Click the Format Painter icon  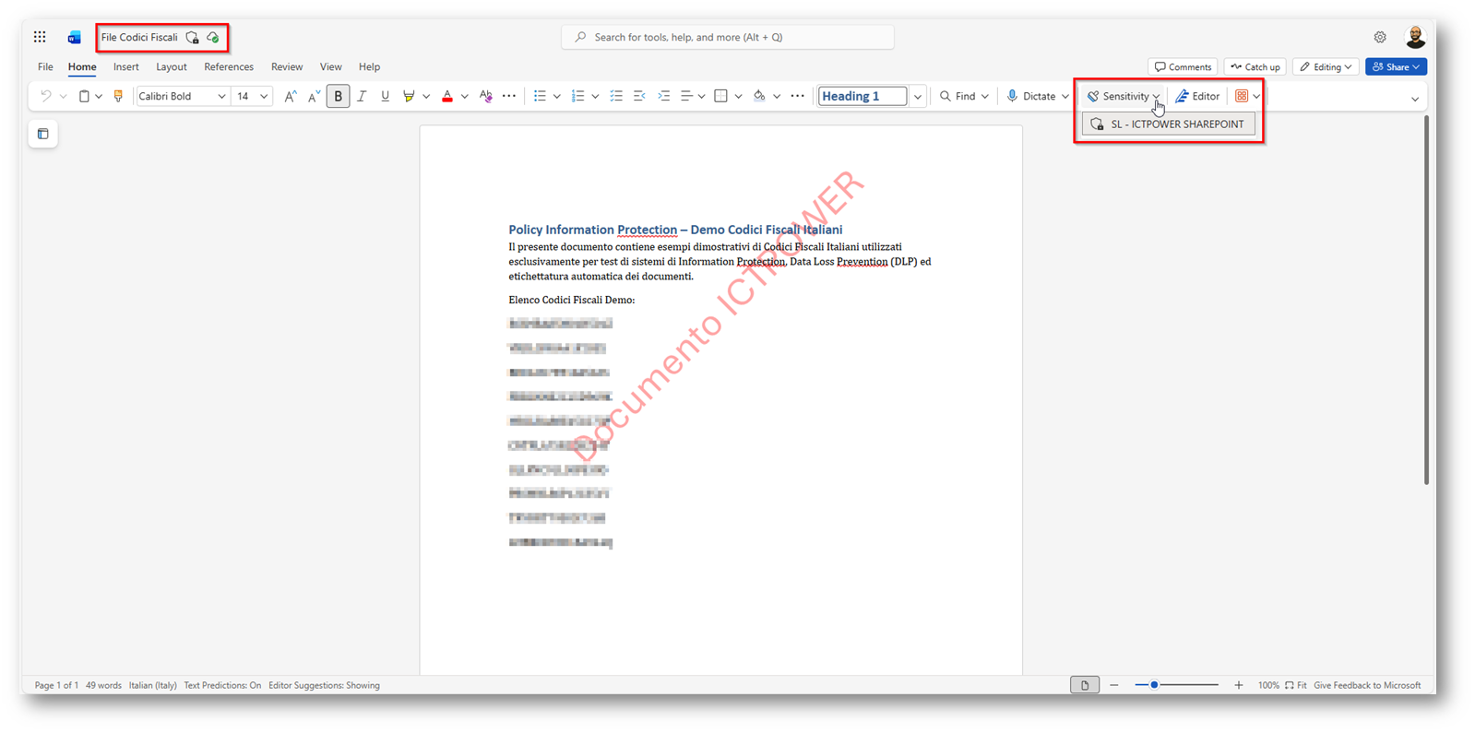(118, 96)
